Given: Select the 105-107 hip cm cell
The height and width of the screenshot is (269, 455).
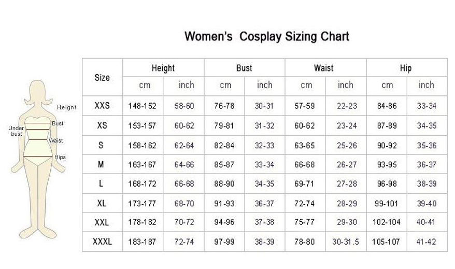Looking at the screenshot, I should [x=387, y=242].
